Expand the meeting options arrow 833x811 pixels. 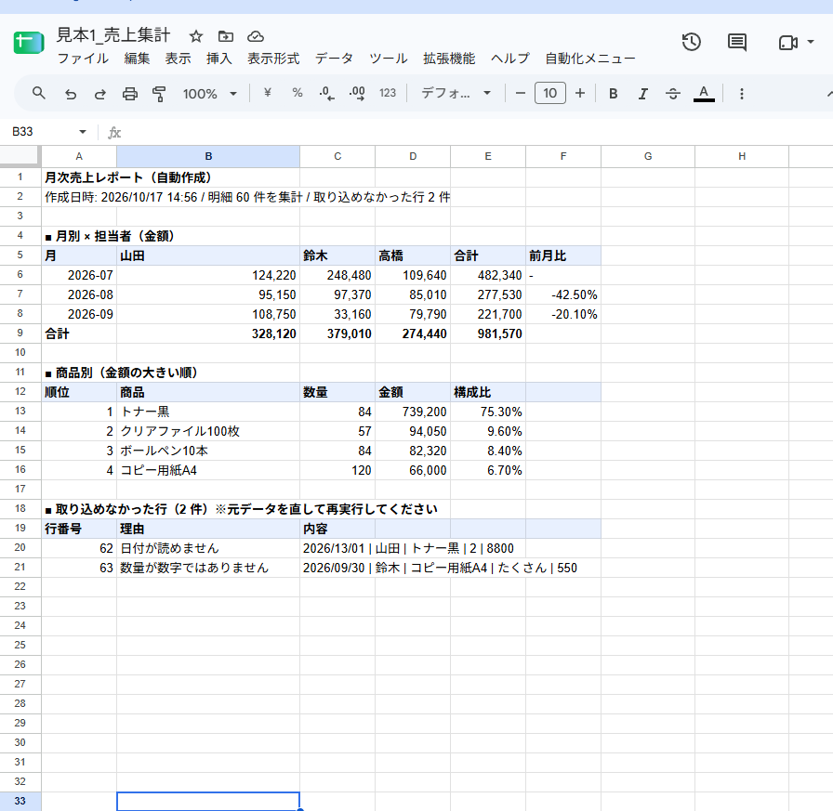(811, 42)
